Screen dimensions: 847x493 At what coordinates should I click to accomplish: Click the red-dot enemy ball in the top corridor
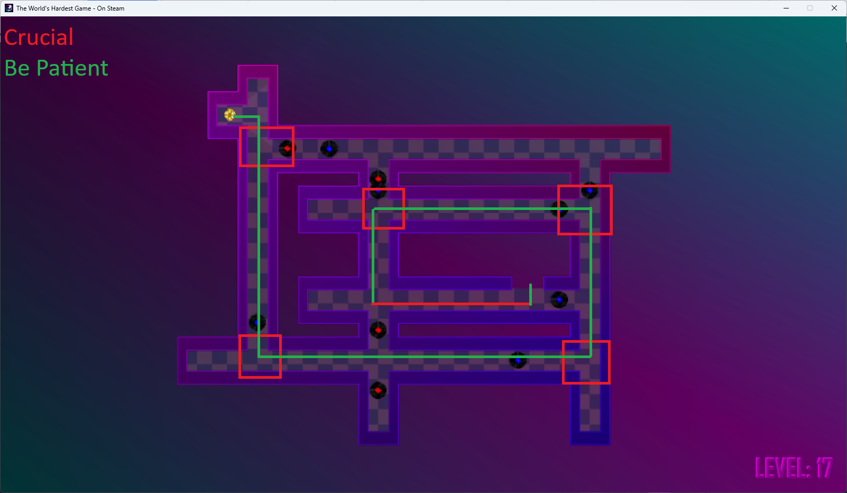click(x=287, y=149)
